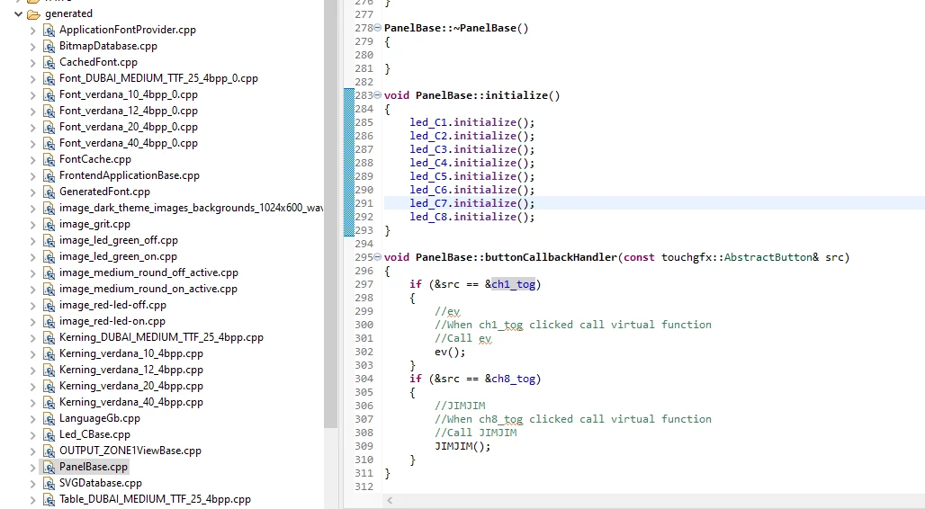Image resolution: width=925 pixels, height=509 pixels.
Task: Expand the Kerning_verdana_12_4bpp.cpp node
Action: tap(32, 370)
